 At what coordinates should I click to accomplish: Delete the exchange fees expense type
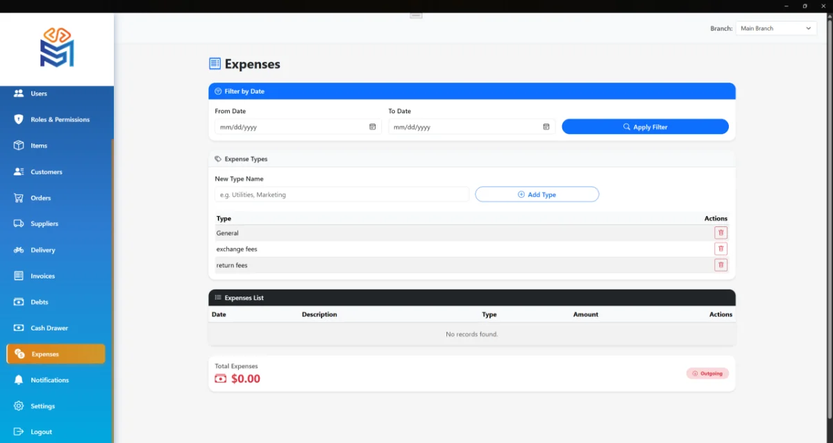pyautogui.click(x=721, y=249)
